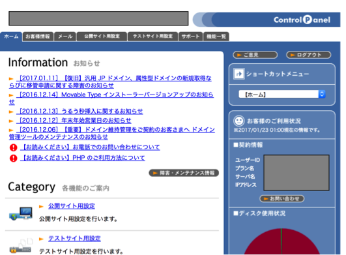Open the [2016.12.14] Movable Type notice link
This screenshot has width=346, height=255.
coord(111,98)
